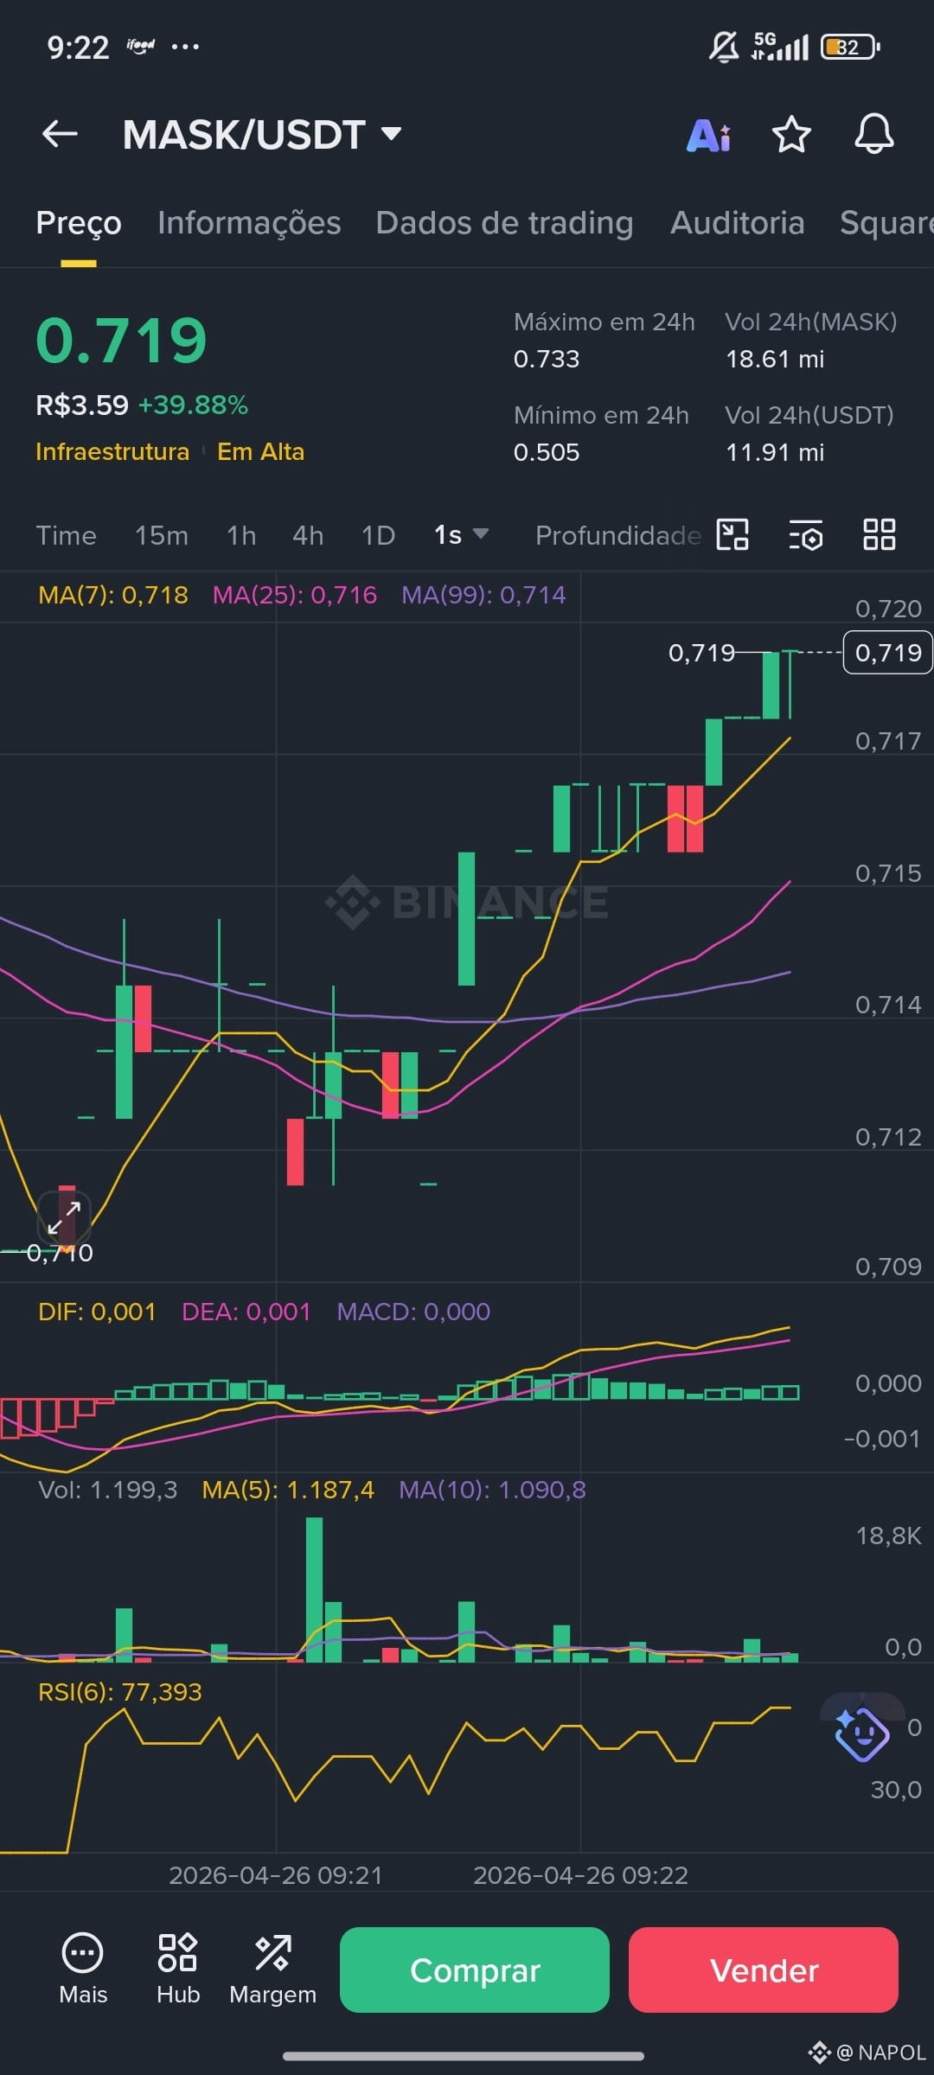934x2075 pixels.
Task: Select the 4h chart interval
Action: point(308,535)
